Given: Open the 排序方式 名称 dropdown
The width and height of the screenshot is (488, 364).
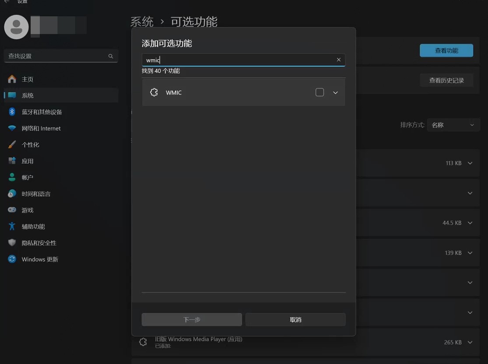Looking at the screenshot, I should coord(453,125).
